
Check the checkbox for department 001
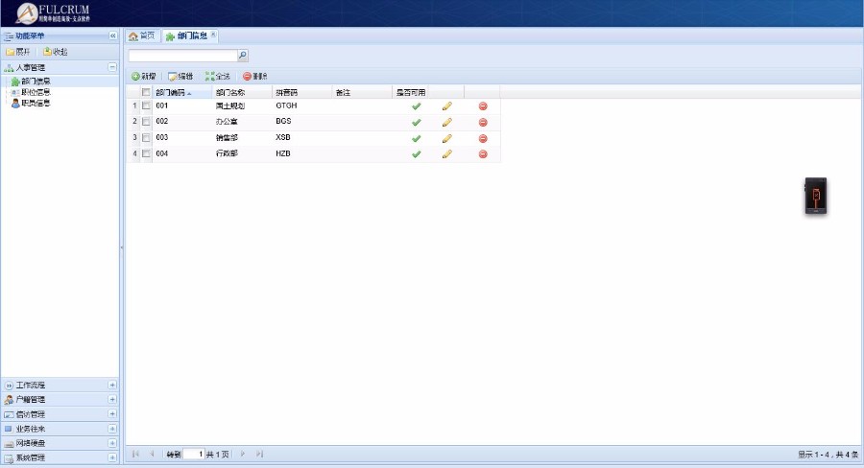(146, 106)
